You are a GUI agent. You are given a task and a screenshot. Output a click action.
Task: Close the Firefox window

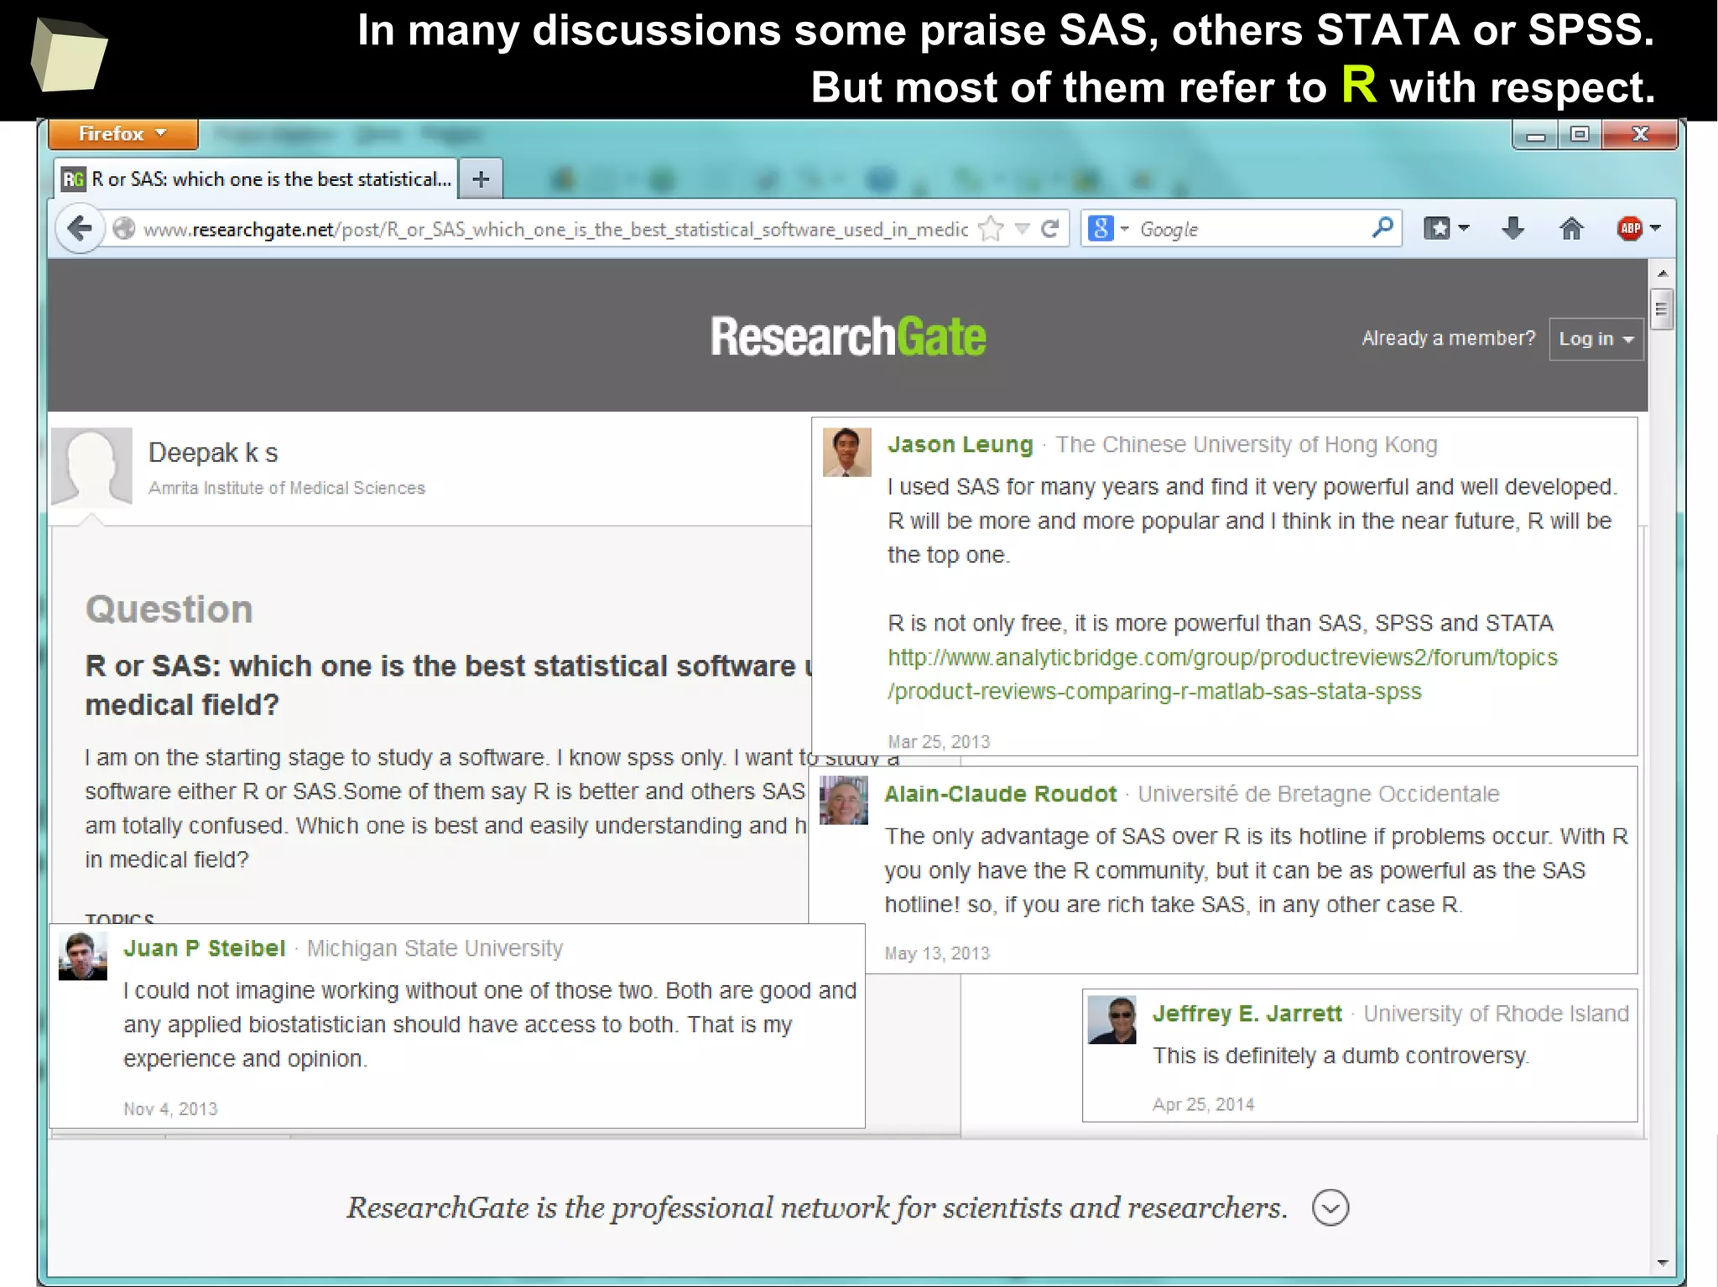click(x=1640, y=135)
